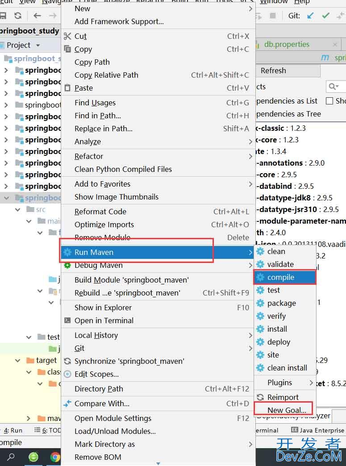346x466 pixels.
Task: Click the toolbar back arrow
Action: (38, 16)
